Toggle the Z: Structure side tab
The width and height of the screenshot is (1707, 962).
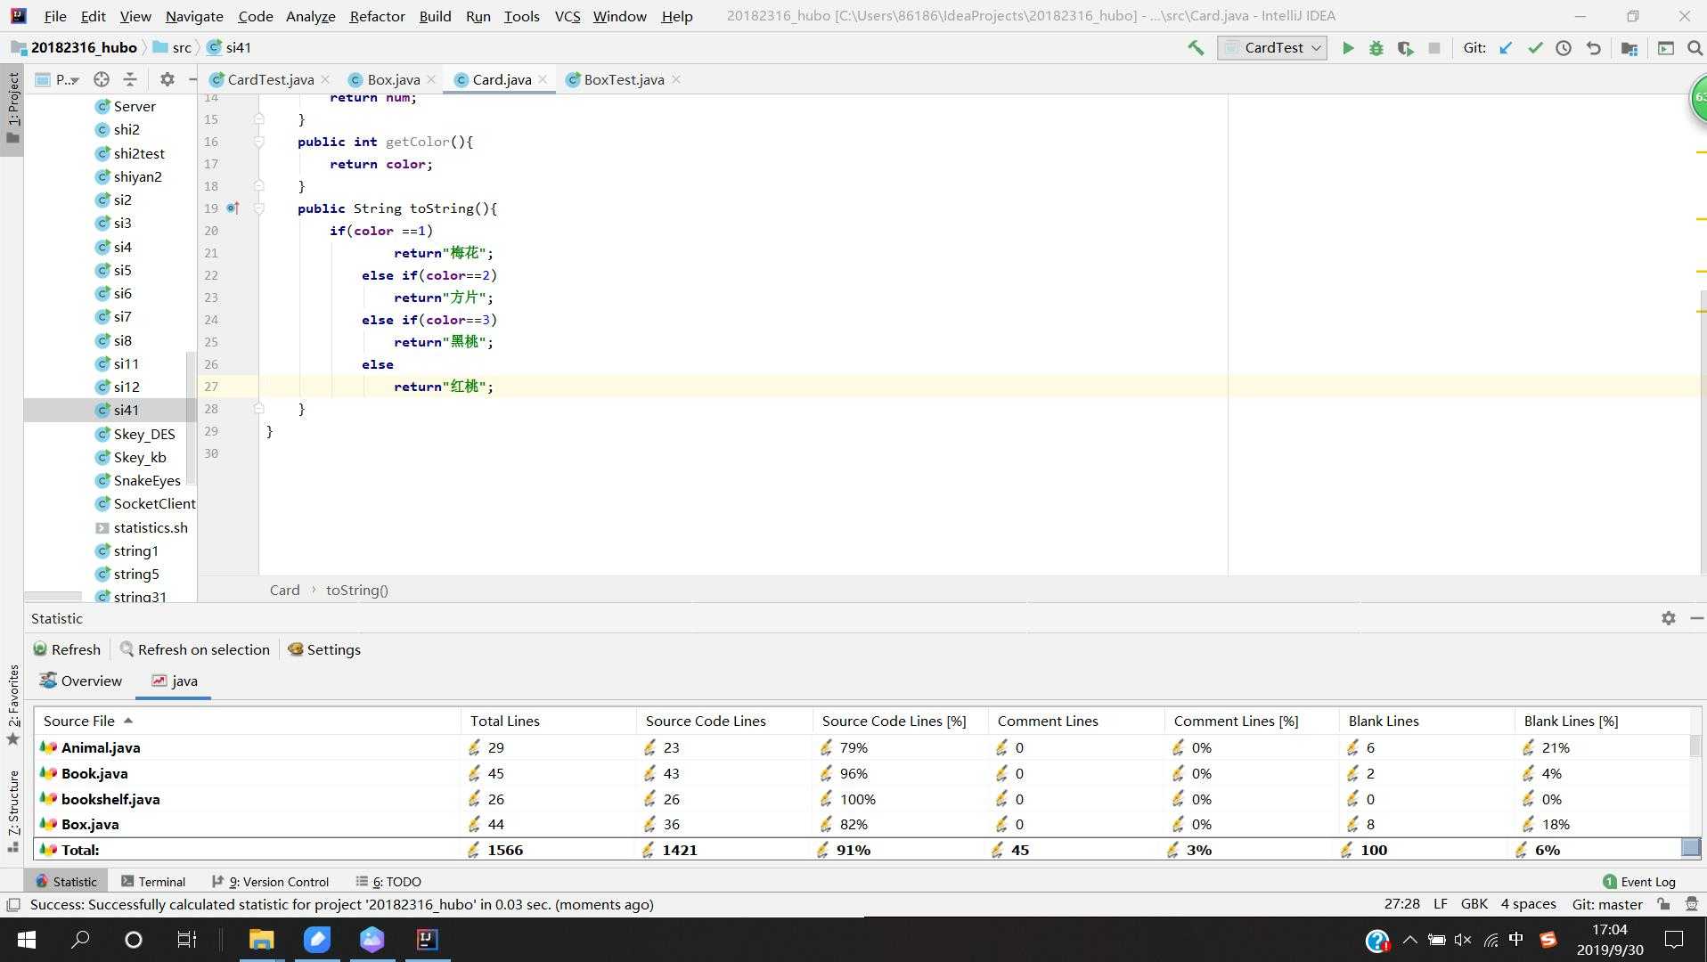[12, 811]
